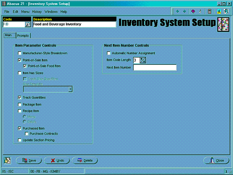Click the Save button

pyautogui.click(x=29, y=160)
